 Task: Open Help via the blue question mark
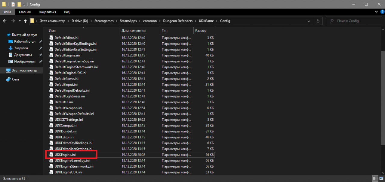click(x=382, y=12)
